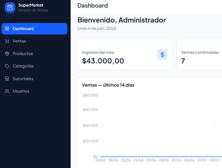
Task: Click the 01/07 date on chart axis
Action: [202, 160]
